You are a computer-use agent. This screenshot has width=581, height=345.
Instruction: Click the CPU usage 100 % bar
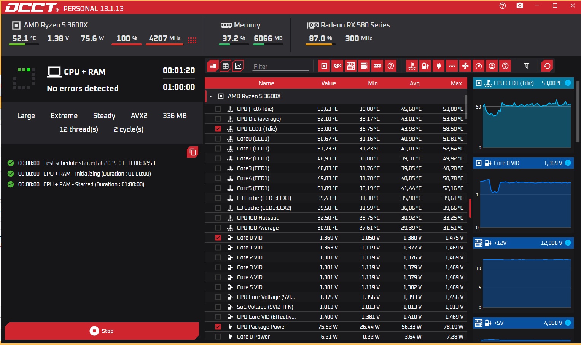[x=127, y=44]
